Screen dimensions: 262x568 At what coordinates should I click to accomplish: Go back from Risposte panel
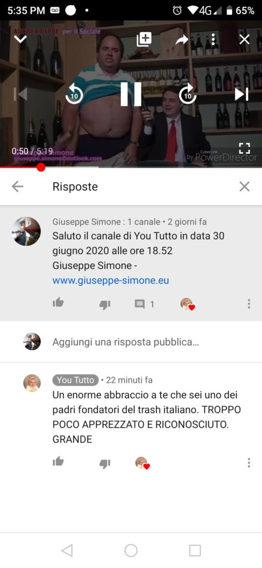[x=17, y=186]
